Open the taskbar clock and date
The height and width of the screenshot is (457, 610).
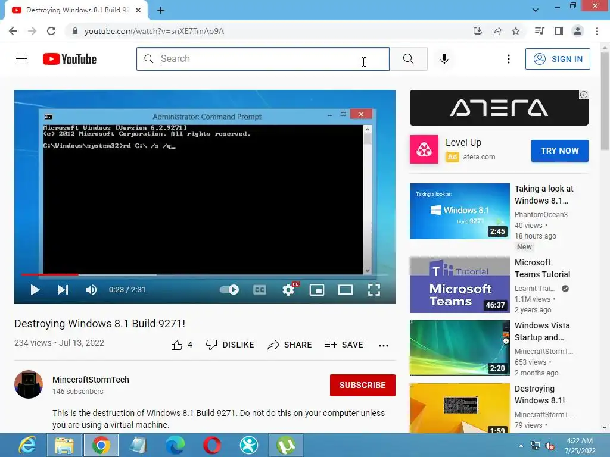click(580, 446)
